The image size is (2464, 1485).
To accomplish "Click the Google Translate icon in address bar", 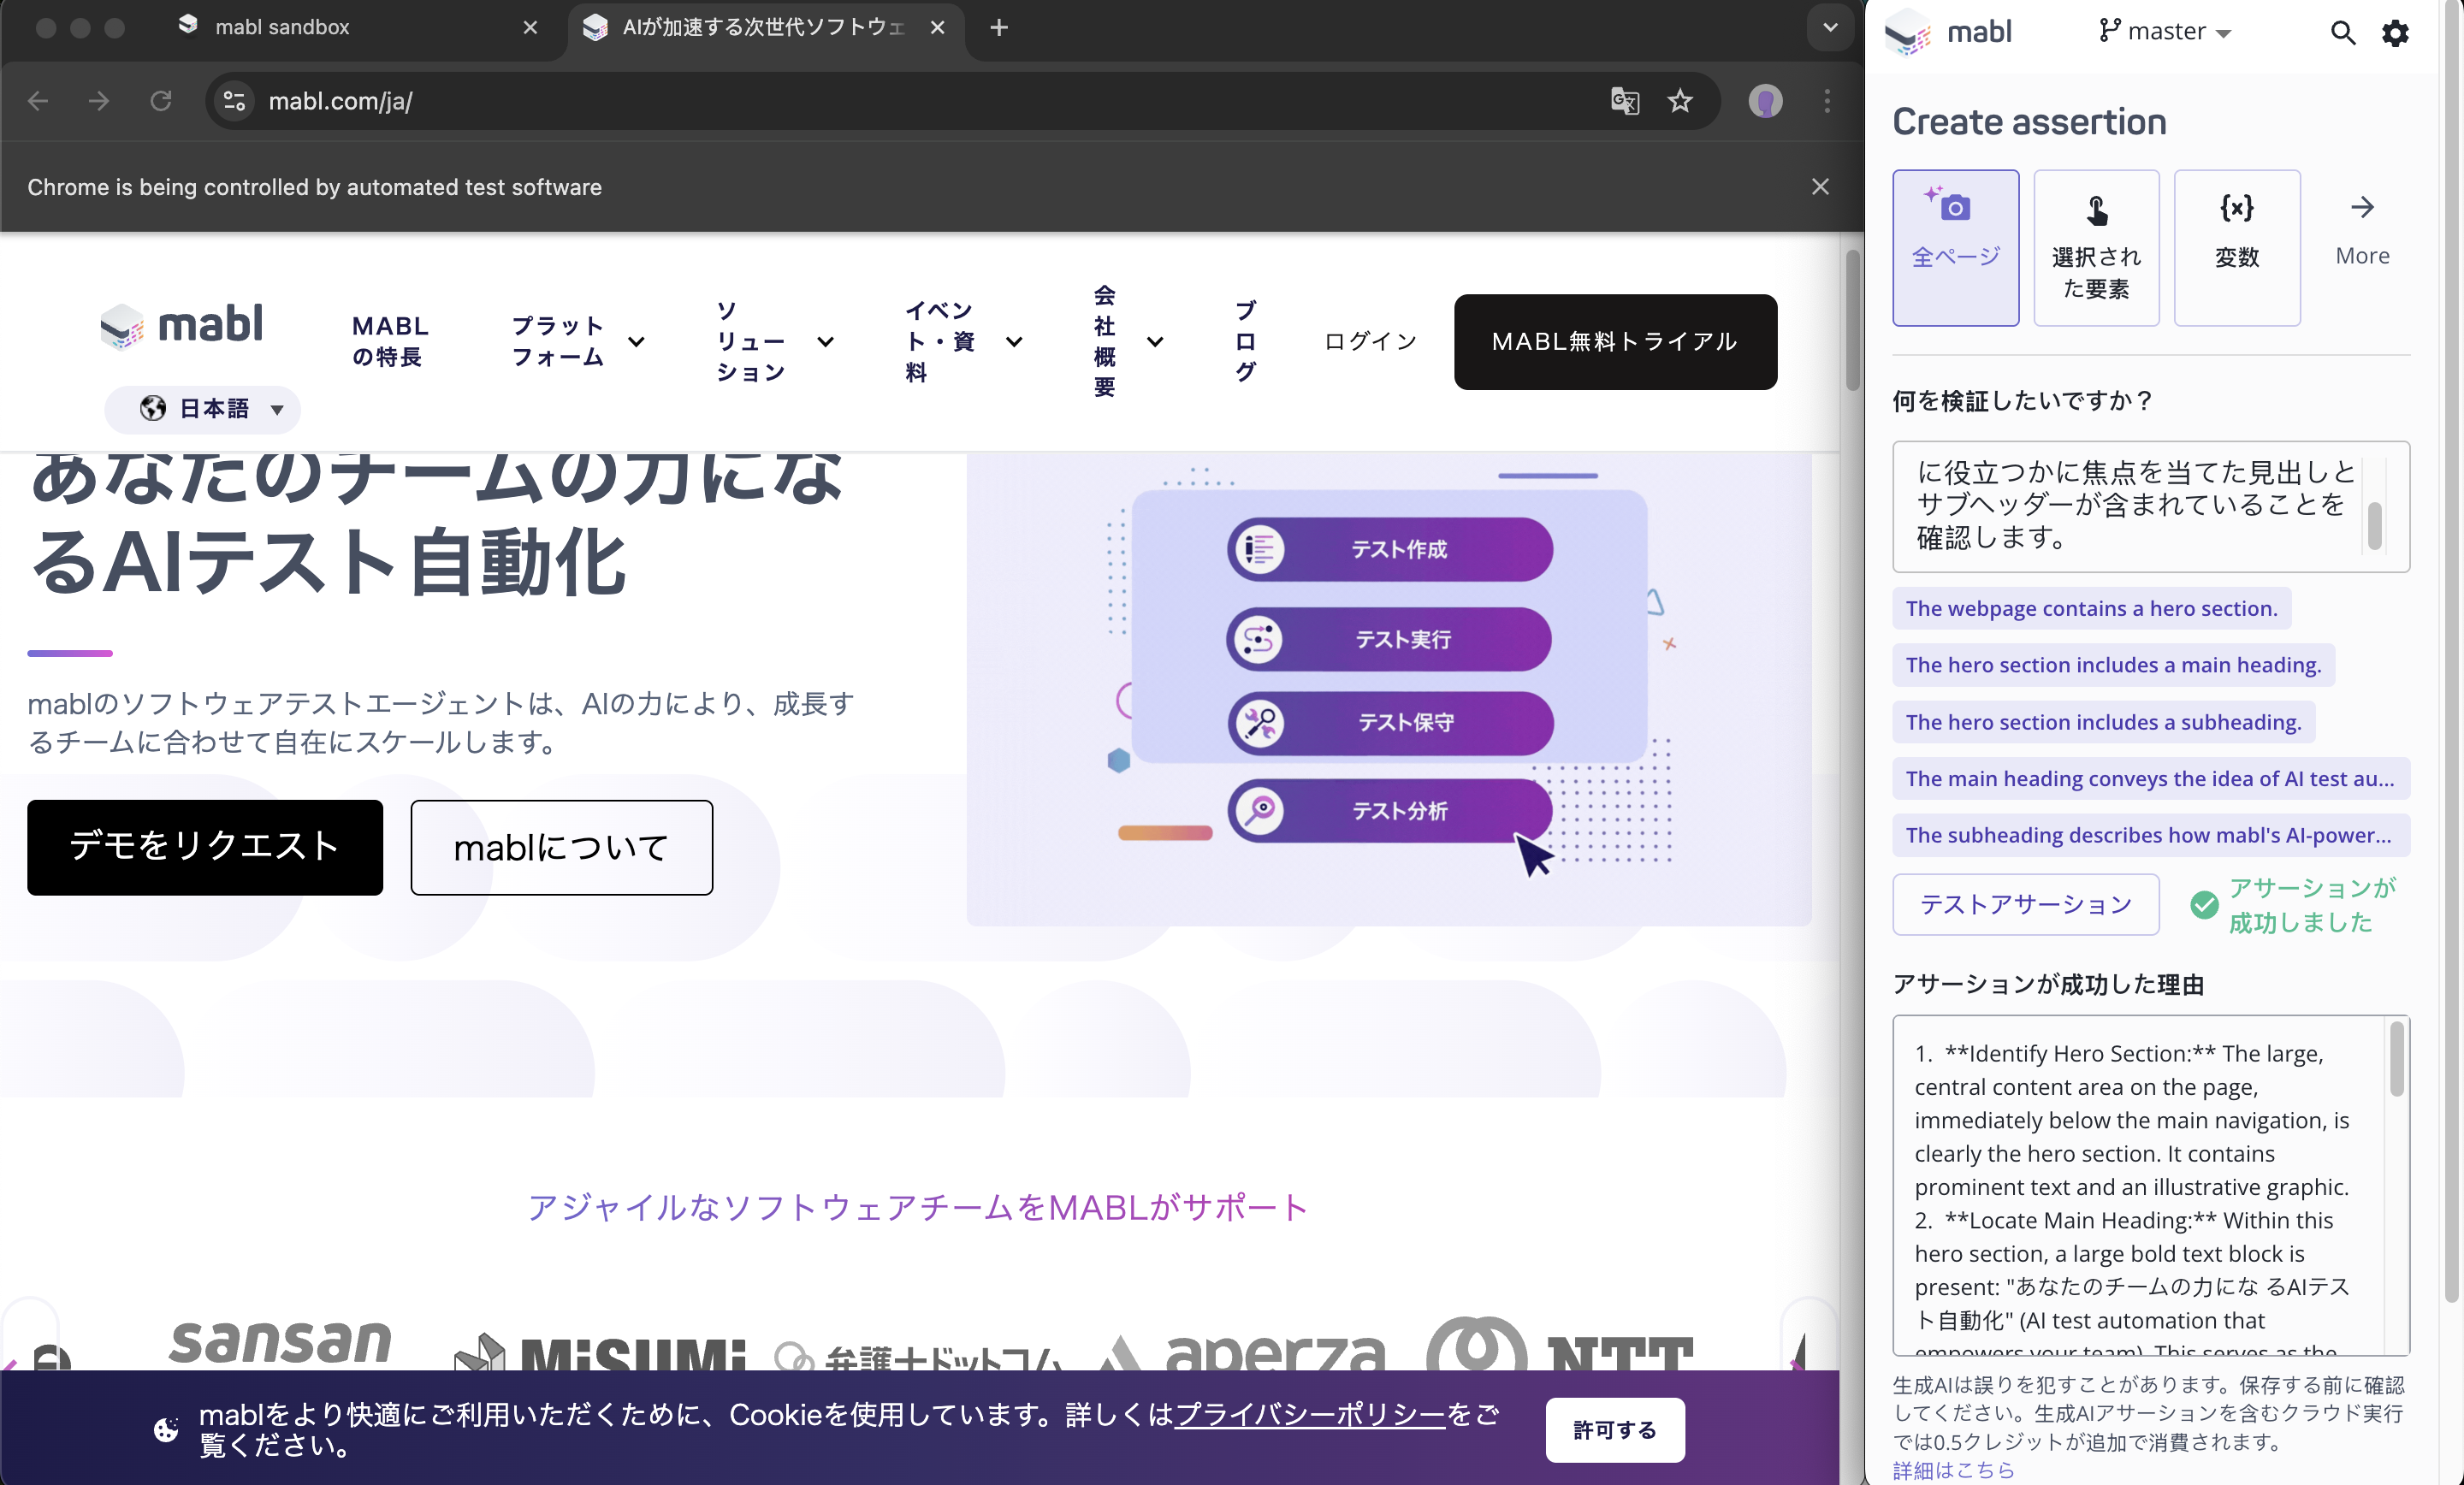I will [1625, 101].
